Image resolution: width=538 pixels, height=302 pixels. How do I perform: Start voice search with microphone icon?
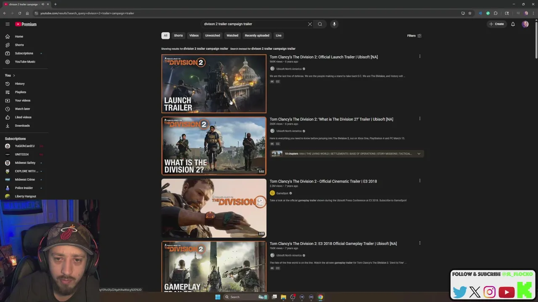pyautogui.click(x=334, y=24)
